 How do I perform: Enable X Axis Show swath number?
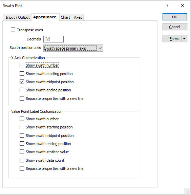point(22,65)
